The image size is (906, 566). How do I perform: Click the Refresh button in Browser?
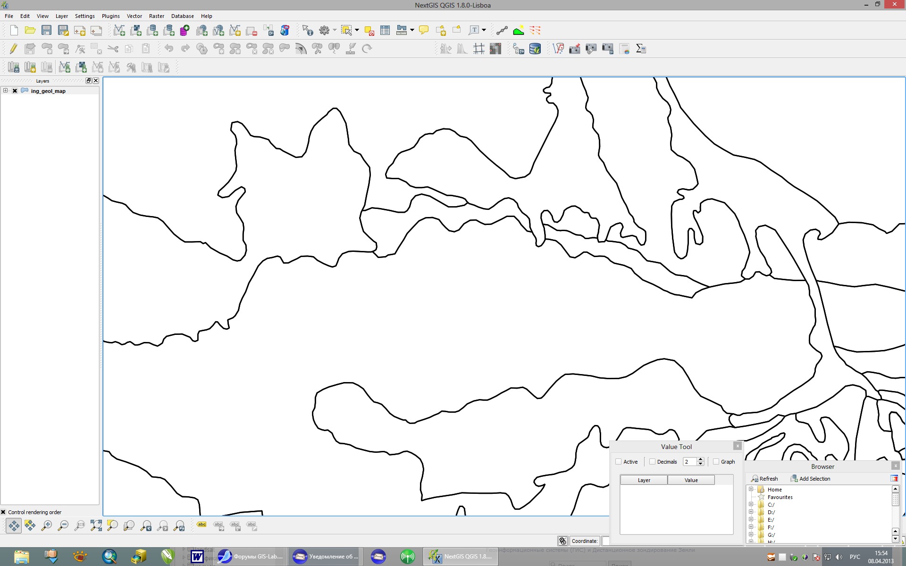pos(764,479)
